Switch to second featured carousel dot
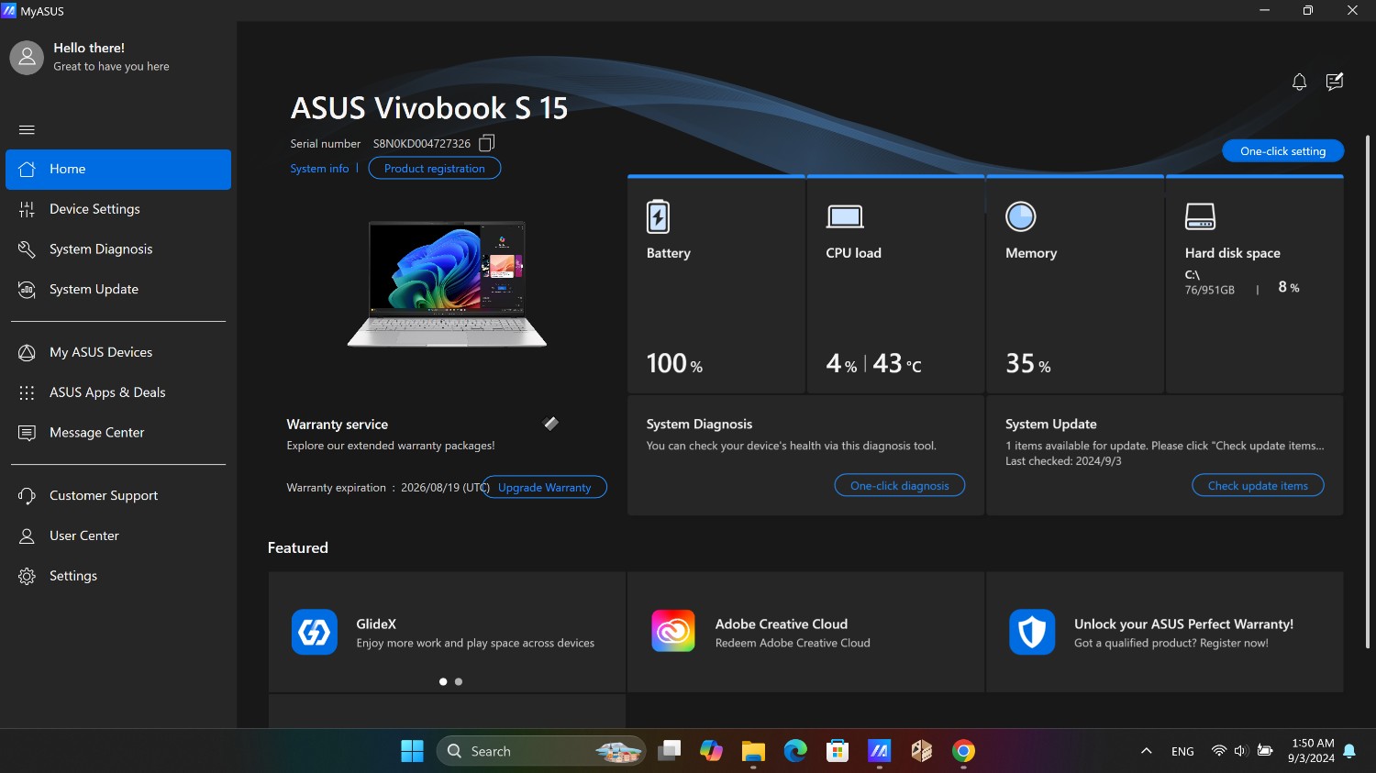 coord(459,682)
